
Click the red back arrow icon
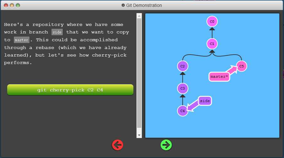click(117, 145)
